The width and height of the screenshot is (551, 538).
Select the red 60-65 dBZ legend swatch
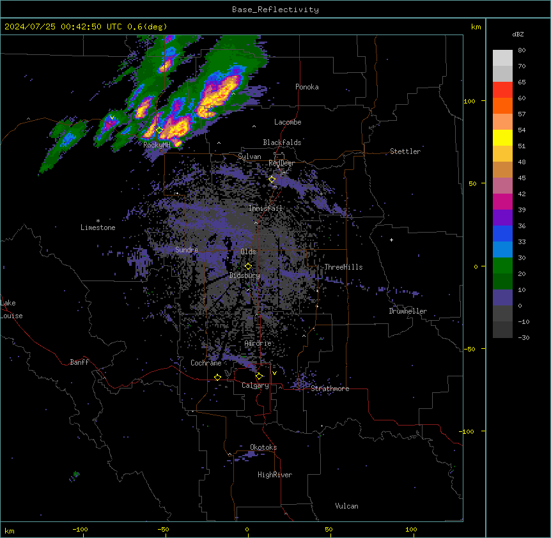(x=502, y=90)
